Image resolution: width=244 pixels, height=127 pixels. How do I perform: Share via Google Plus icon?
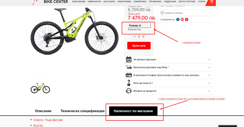(x=182, y=20)
